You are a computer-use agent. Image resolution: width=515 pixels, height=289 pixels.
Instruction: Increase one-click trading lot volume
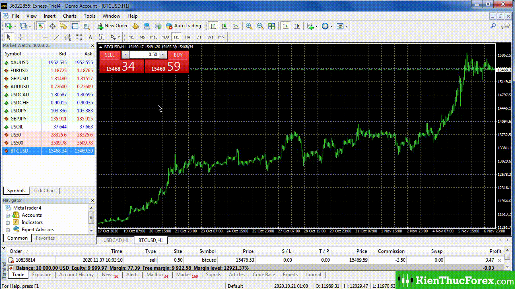pyautogui.click(x=163, y=55)
